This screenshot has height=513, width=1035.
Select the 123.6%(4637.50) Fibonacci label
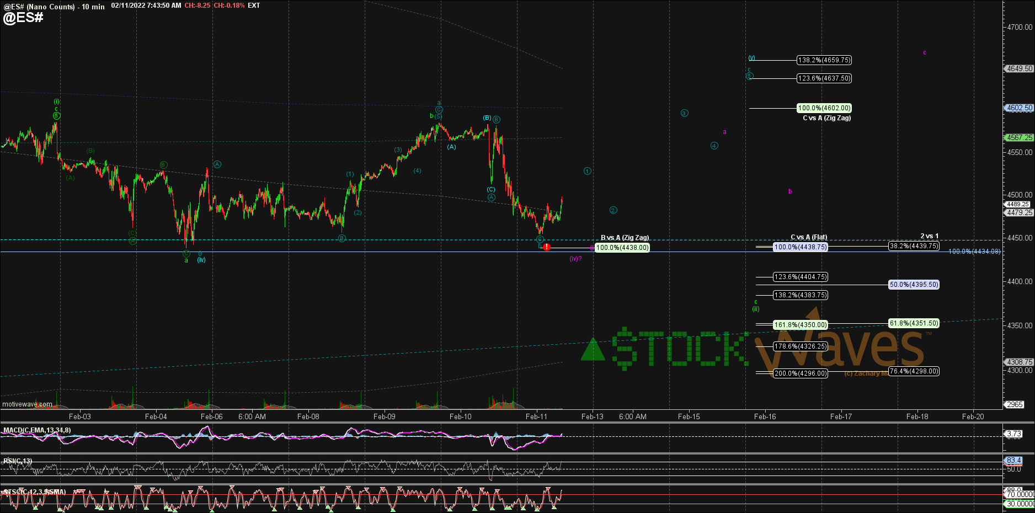point(824,78)
